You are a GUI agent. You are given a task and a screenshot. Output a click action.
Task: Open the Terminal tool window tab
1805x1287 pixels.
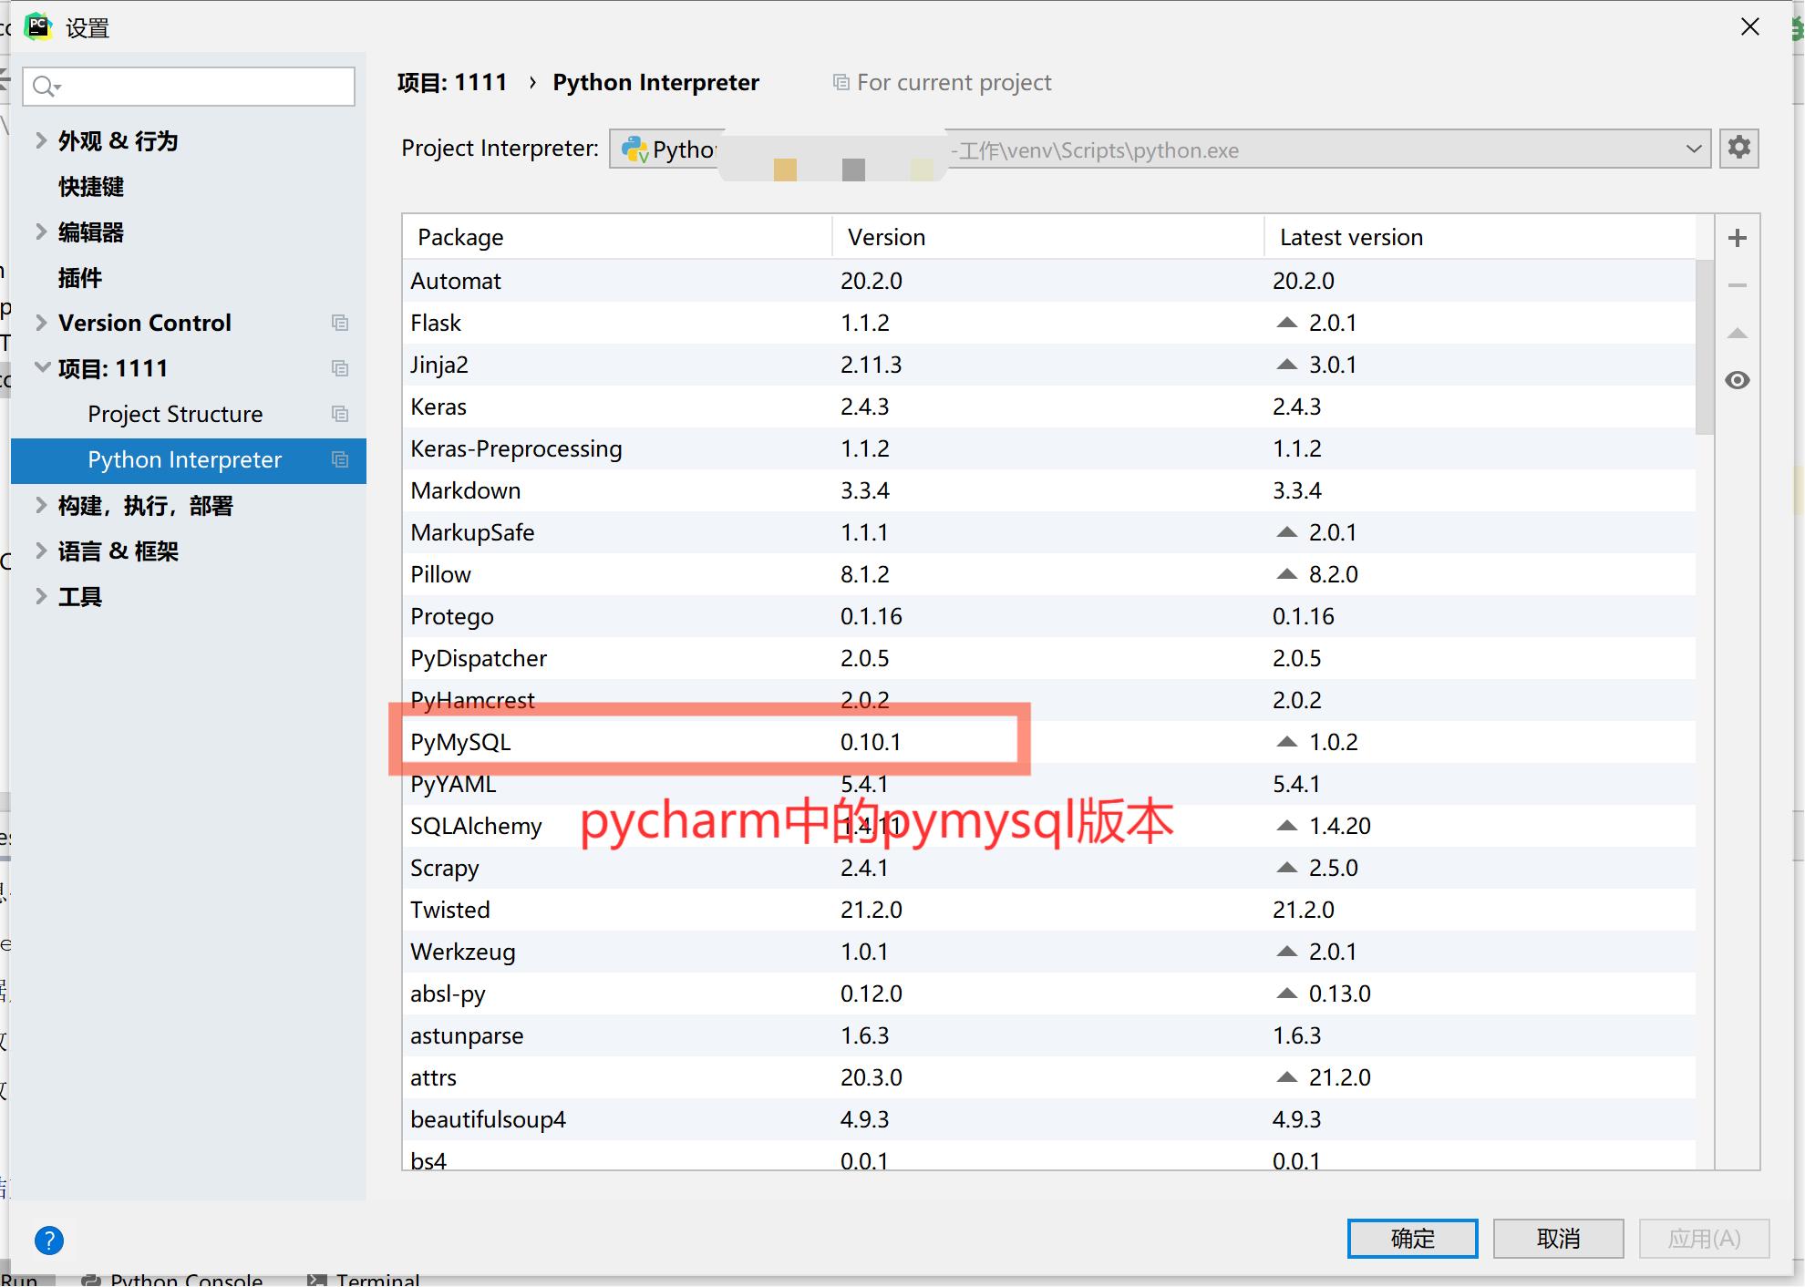376,1280
